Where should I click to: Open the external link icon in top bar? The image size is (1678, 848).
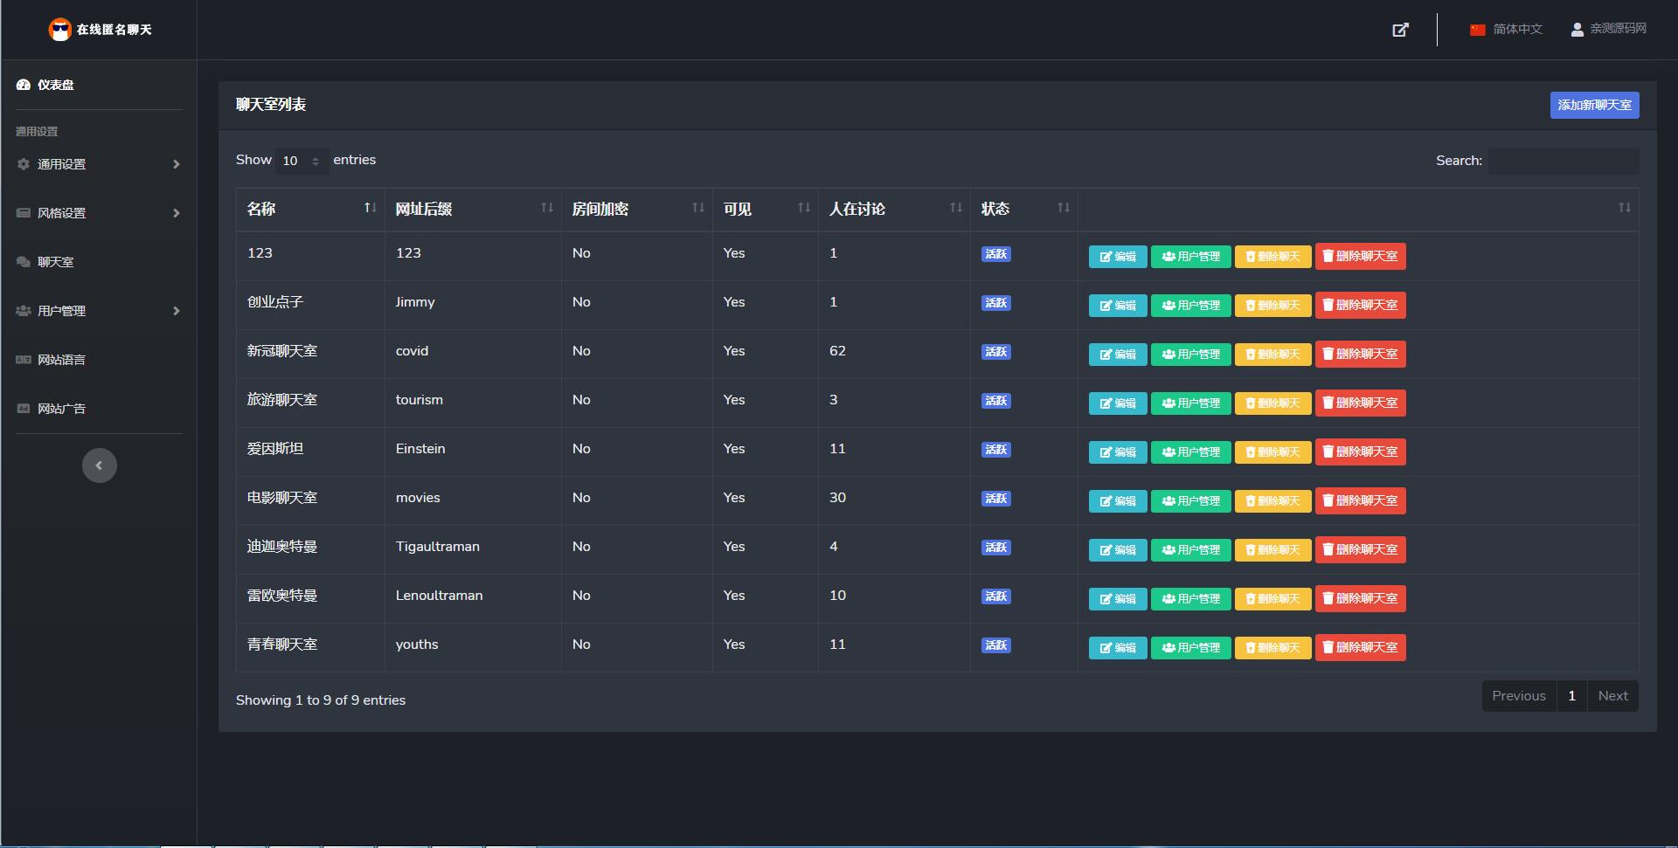tap(1400, 29)
